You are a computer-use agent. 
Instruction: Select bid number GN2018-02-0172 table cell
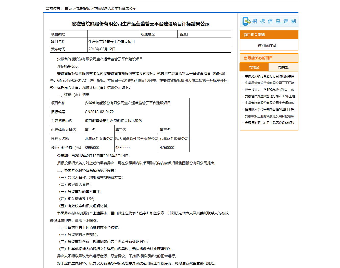tap(137, 112)
